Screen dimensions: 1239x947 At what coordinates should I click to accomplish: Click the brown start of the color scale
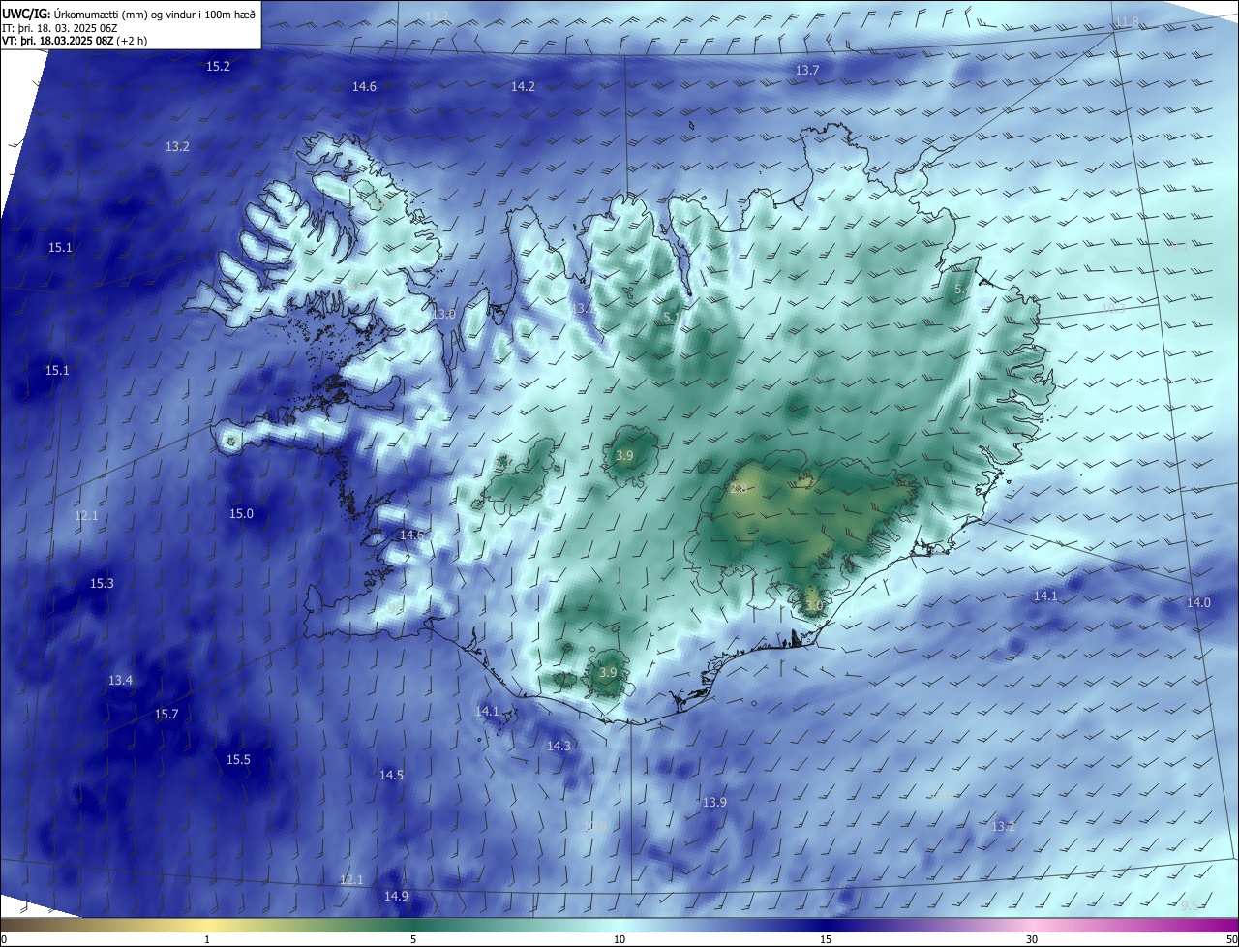pos(12,925)
